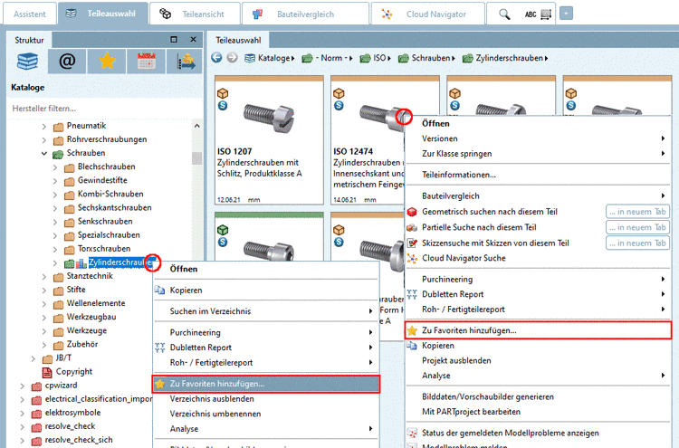The height and width of the screenshot is (448, 679).
Task: Open Versionen submenu
Action: tap(538, 138)
